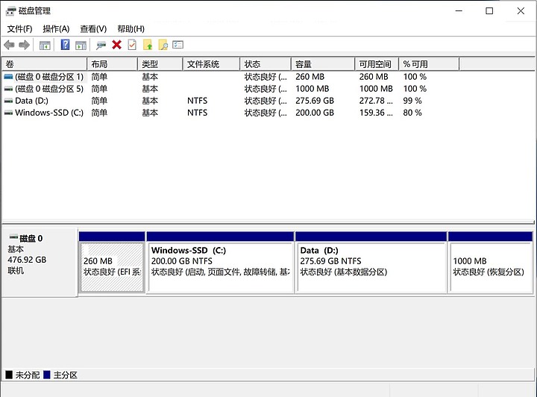Click the 80 % free value
The image size is (537, 397).
[x=412, y=113]
